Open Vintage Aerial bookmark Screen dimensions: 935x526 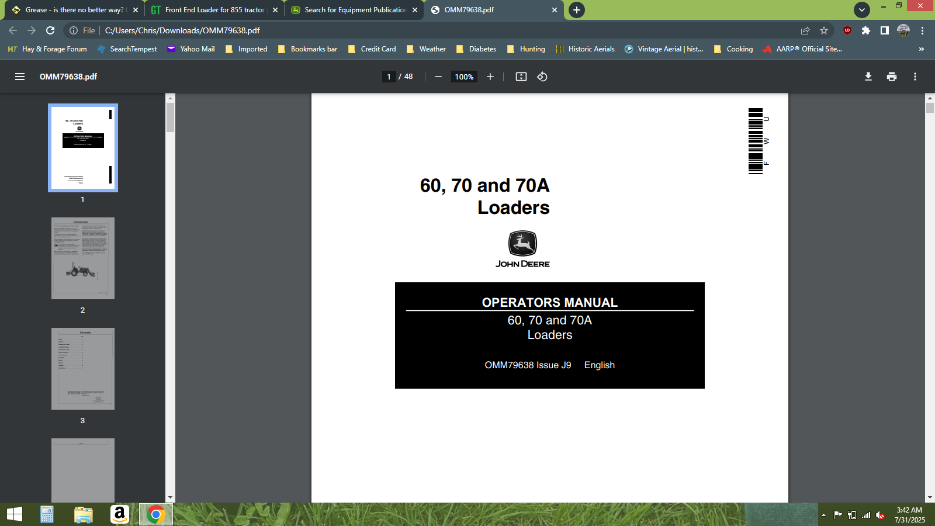point(664,49)
